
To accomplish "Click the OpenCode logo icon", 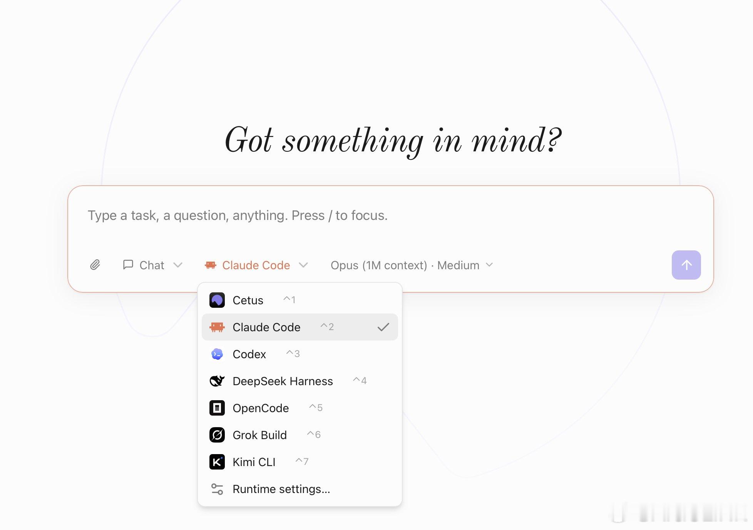I will pyautogui.click(x=217, y=408).
